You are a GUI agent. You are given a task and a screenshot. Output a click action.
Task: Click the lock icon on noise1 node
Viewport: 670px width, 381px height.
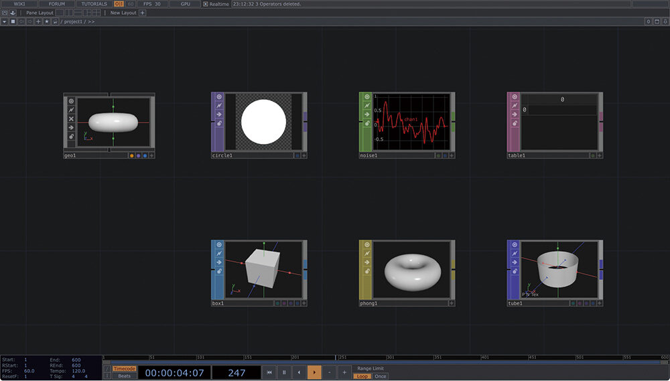(366, 124)
